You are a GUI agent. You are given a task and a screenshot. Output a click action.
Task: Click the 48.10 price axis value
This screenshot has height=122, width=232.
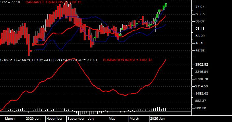(x=200, y=43)
